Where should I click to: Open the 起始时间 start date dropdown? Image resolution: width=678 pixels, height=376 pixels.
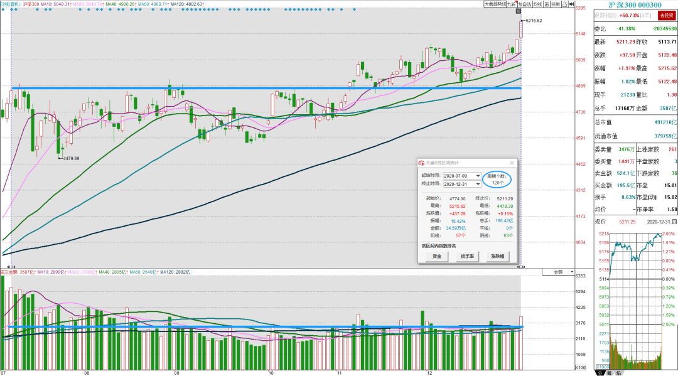click(x=478, y=176)
